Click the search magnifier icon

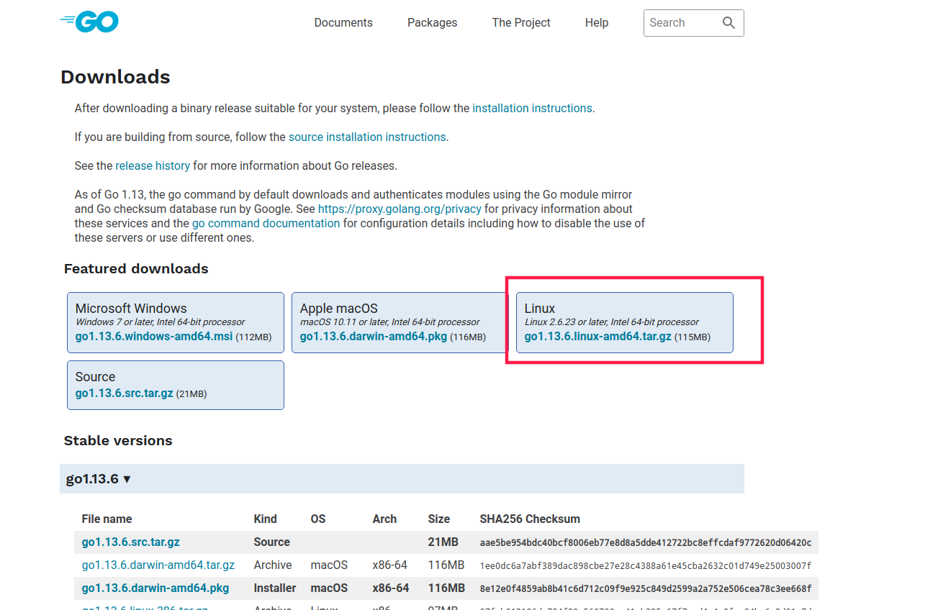pos(728,23)
